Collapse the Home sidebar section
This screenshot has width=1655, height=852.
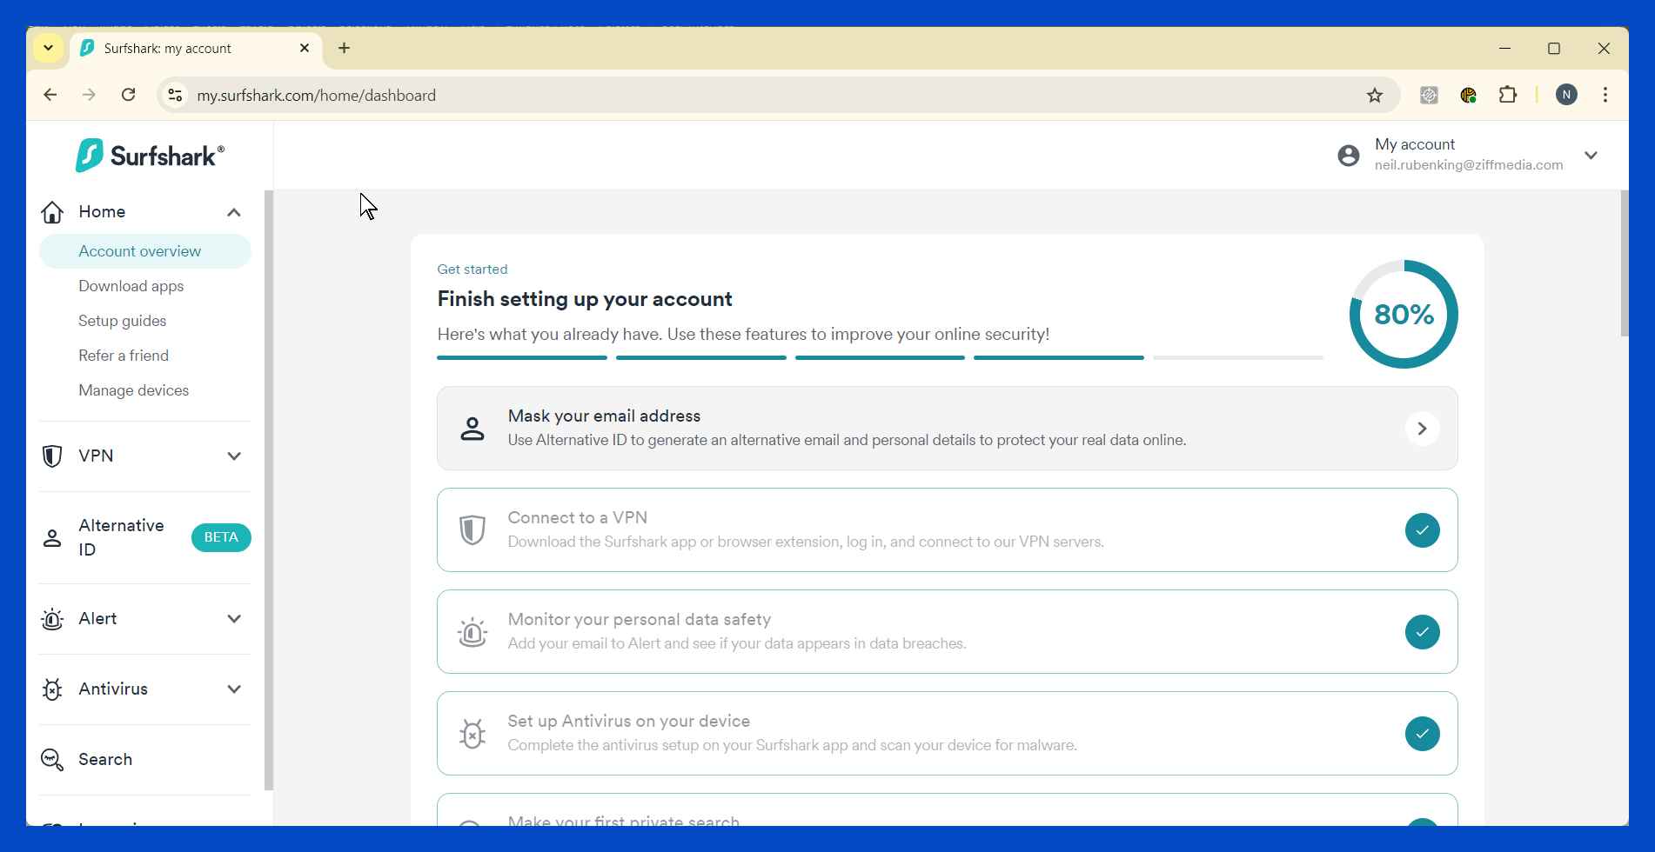point(234,212)
